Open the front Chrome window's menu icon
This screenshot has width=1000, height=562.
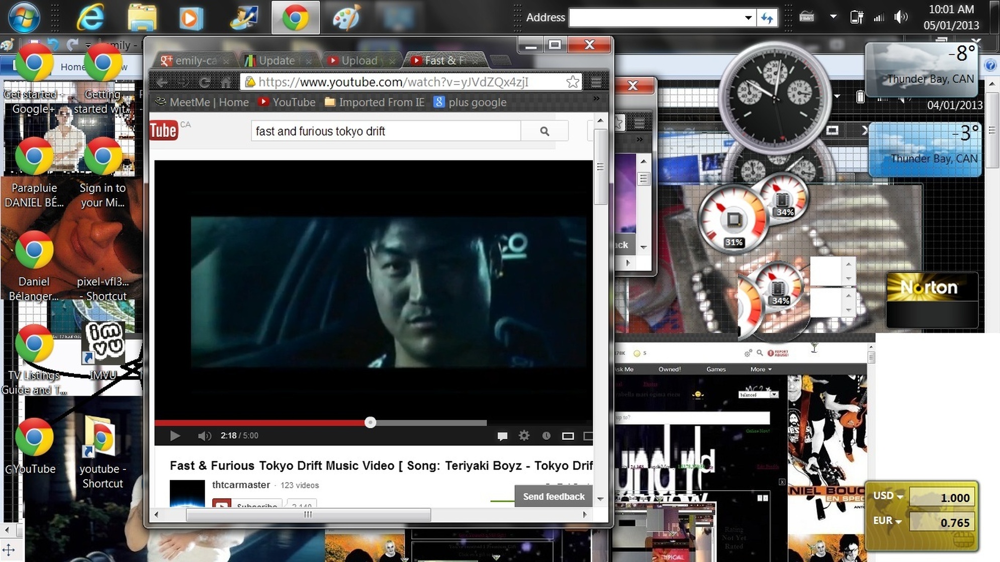[x=596, y=82]
